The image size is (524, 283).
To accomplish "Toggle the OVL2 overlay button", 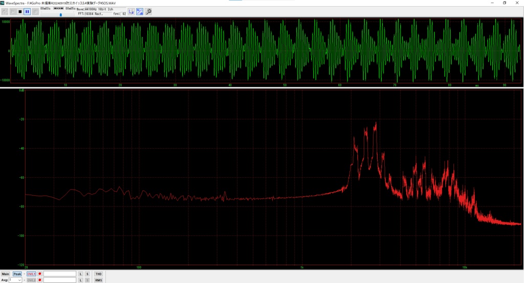I will coord(31,280).
